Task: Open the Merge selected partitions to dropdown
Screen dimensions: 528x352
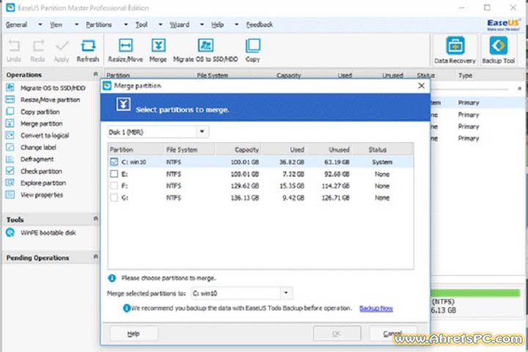Action: (286, 293)
